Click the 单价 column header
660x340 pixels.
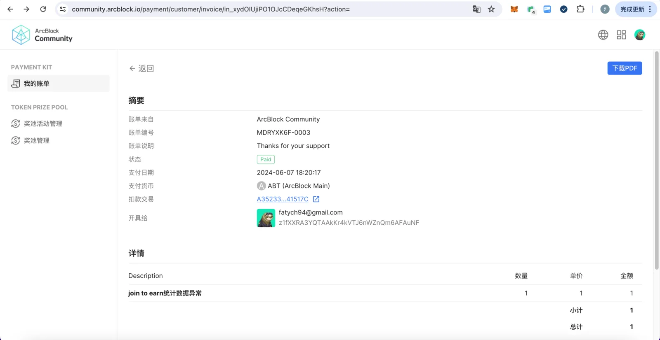tap(576, 276)
